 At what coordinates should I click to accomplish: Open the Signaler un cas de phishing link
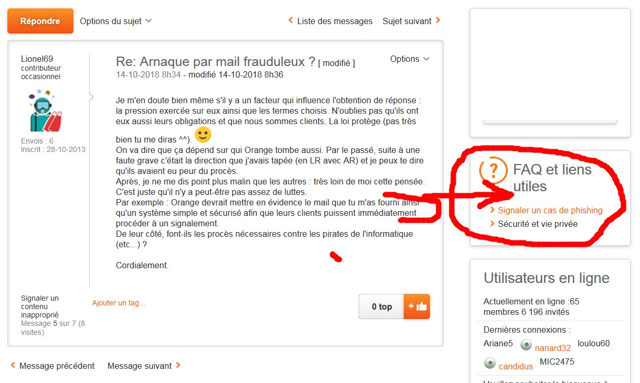click(x=550, y=210)
